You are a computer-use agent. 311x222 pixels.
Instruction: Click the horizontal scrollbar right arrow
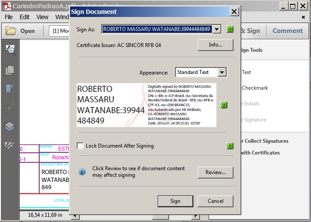[x=196, y=217]
